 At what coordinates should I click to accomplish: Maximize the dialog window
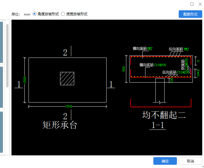(192, 4)
